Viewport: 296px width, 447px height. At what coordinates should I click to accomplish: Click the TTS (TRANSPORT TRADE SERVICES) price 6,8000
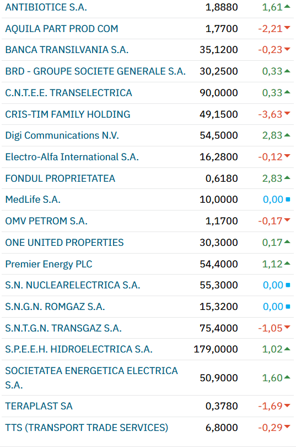[222, 428]
